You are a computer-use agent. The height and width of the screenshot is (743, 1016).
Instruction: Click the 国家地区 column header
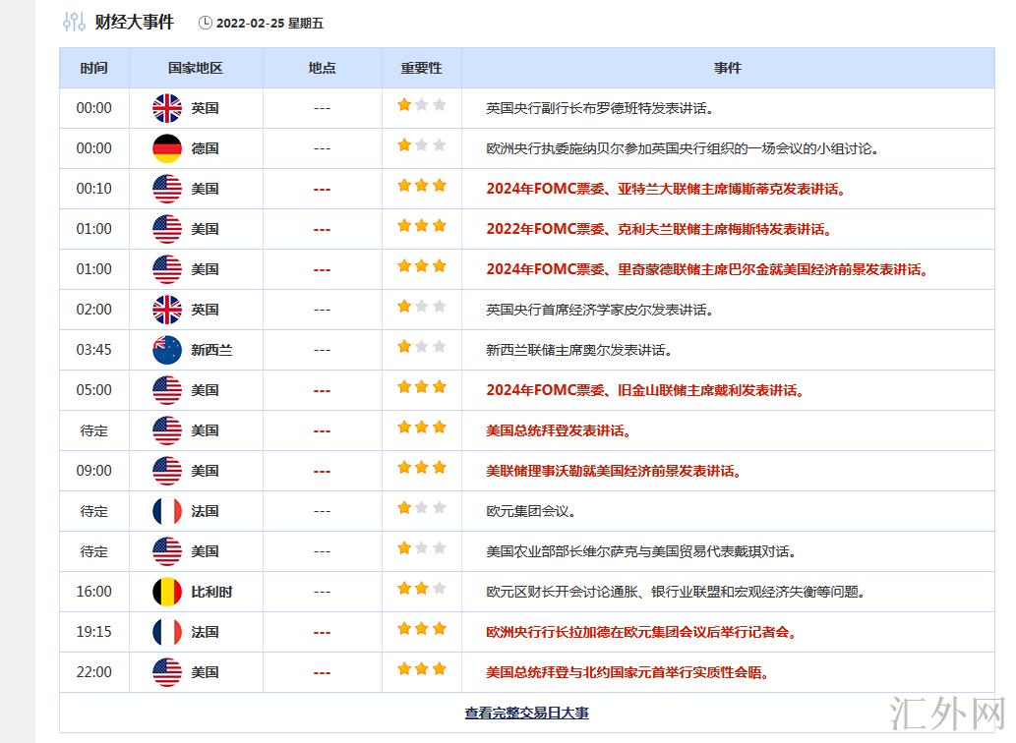tap(196, 68)
